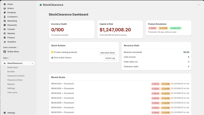Click the Customers person icon
The image size is (204, 115).
[5, 17]
